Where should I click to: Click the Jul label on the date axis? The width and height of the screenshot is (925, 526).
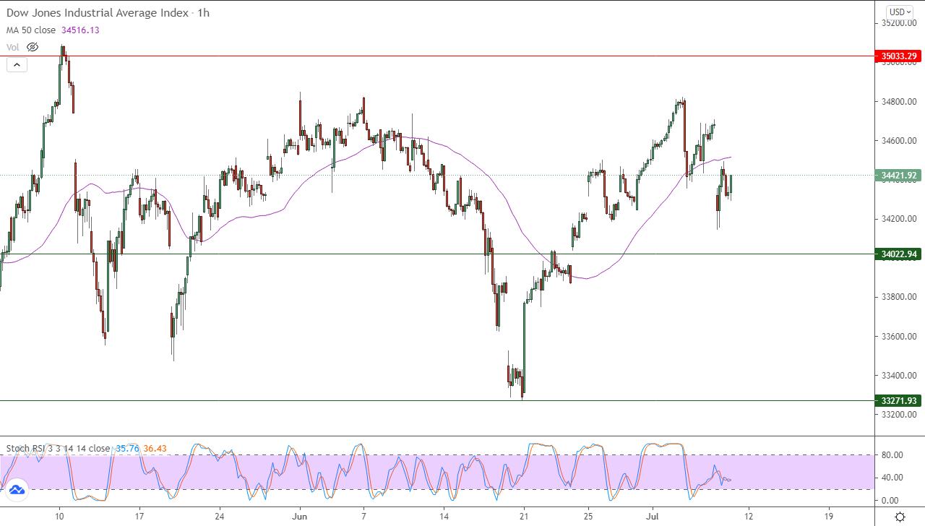point(653,517)
